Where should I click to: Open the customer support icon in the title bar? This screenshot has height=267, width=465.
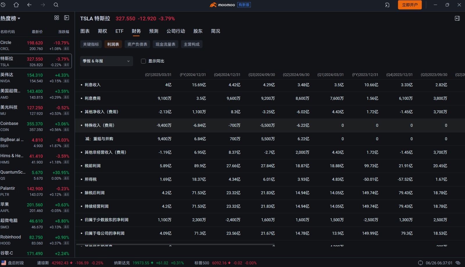(387, 5)
